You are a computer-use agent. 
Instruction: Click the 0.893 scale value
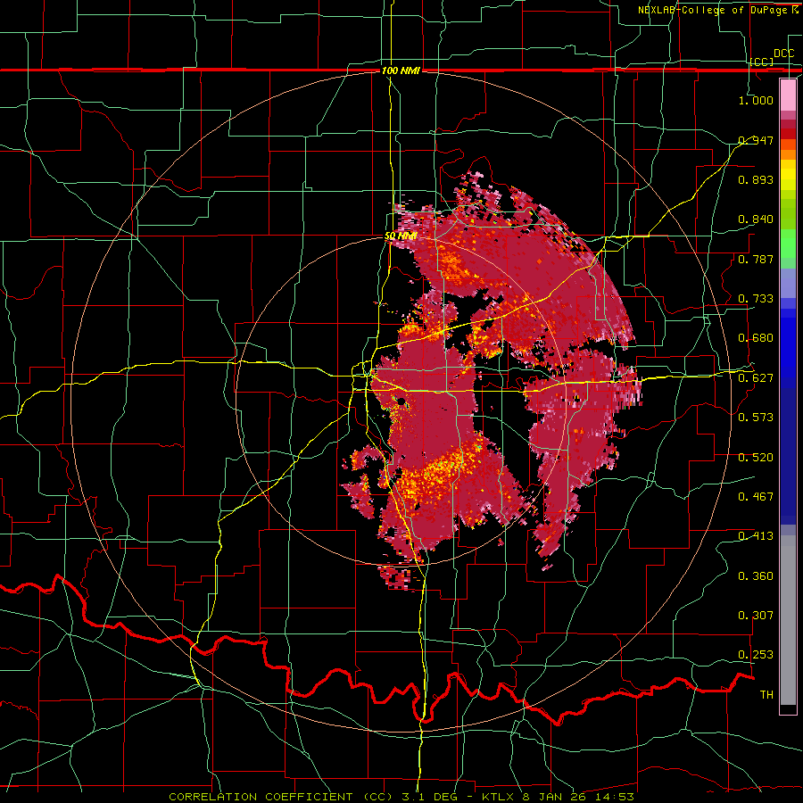pyautogui.click(x=756, y=179)
